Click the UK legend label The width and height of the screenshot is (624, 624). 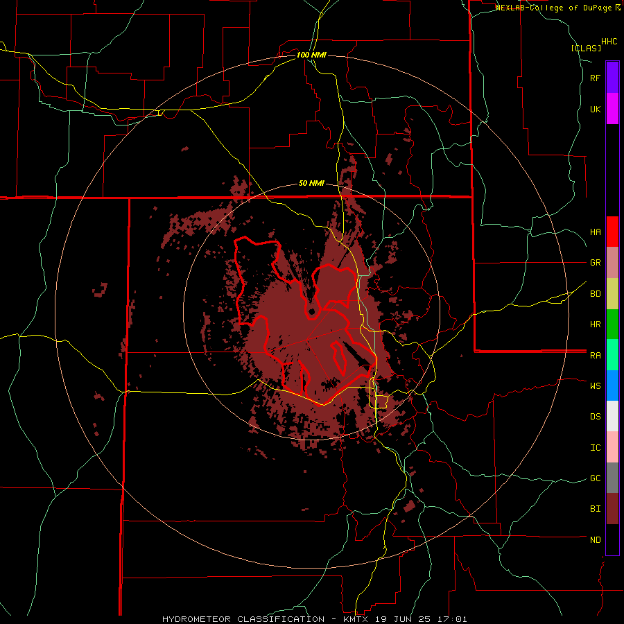click(595, 109)
